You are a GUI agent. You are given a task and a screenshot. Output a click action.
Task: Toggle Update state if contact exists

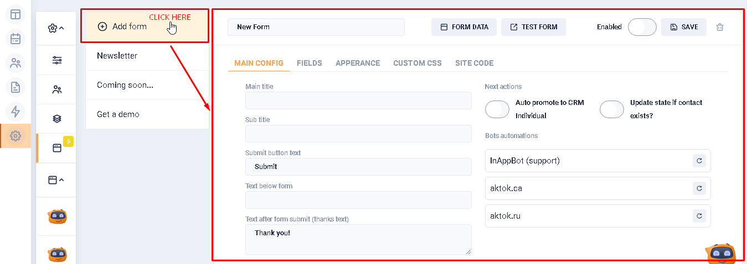point(611,109)
